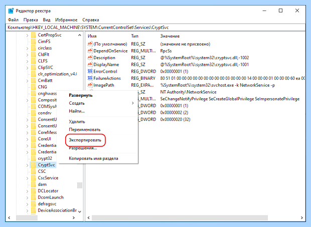Expand the CryptSvc key arrow
This screenshot has height=227, width=311.
coord(27,165)
